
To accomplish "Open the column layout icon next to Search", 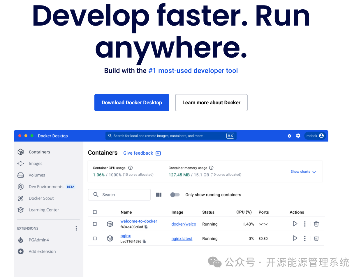I will pyautogui.click(x=159, y=195).
